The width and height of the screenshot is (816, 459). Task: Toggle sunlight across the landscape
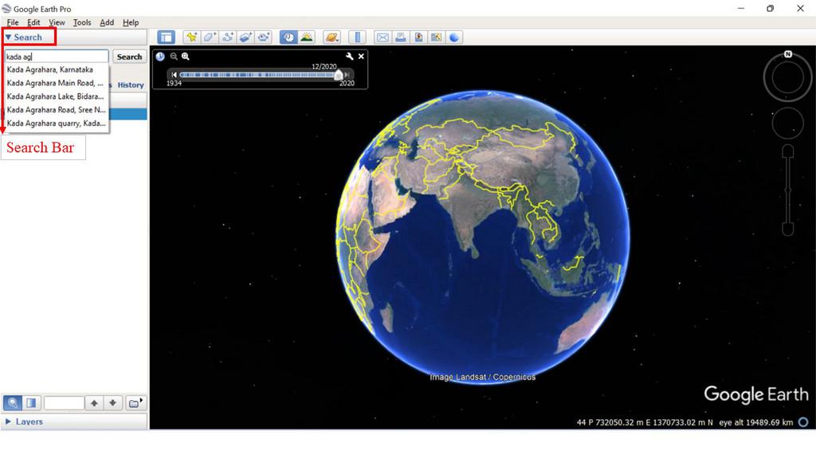306,37
